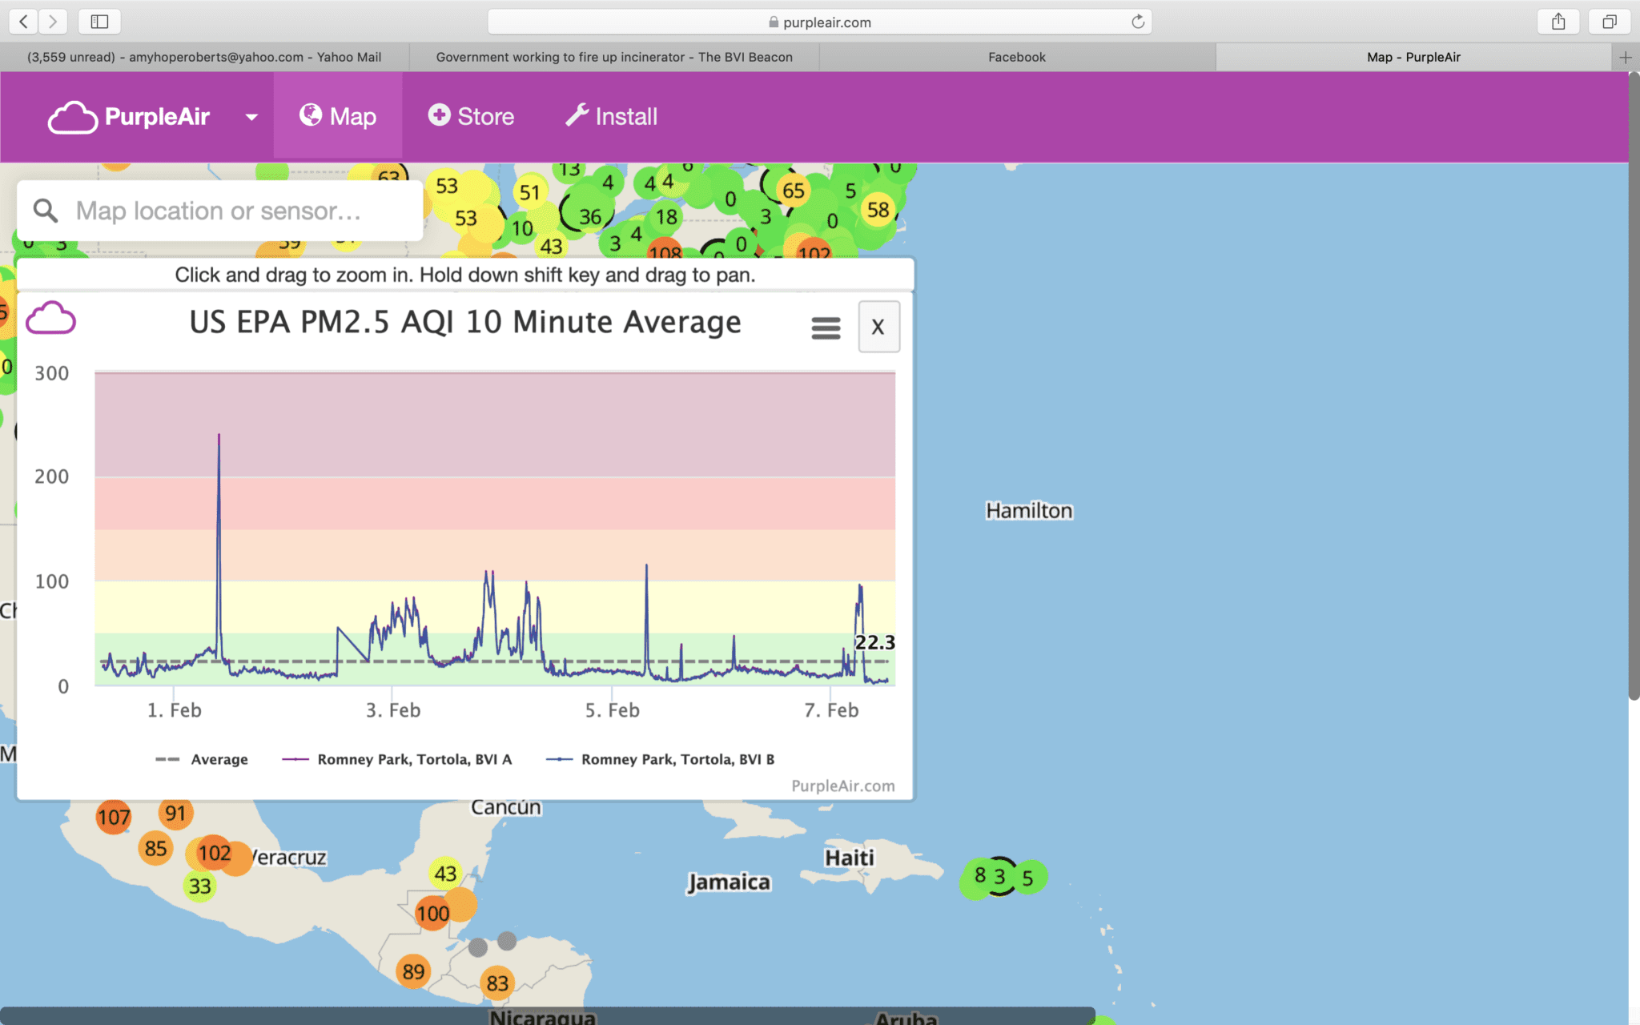The width and height of the screenshot is (1640, 1025).
Task: Switch to the BVI Beacon tab
Action: point(614,57)
